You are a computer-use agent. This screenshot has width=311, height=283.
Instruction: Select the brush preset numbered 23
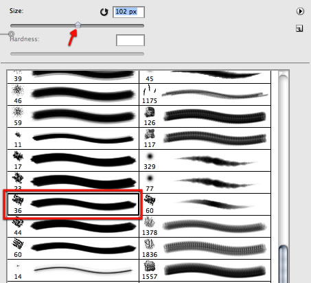[73, 182]
